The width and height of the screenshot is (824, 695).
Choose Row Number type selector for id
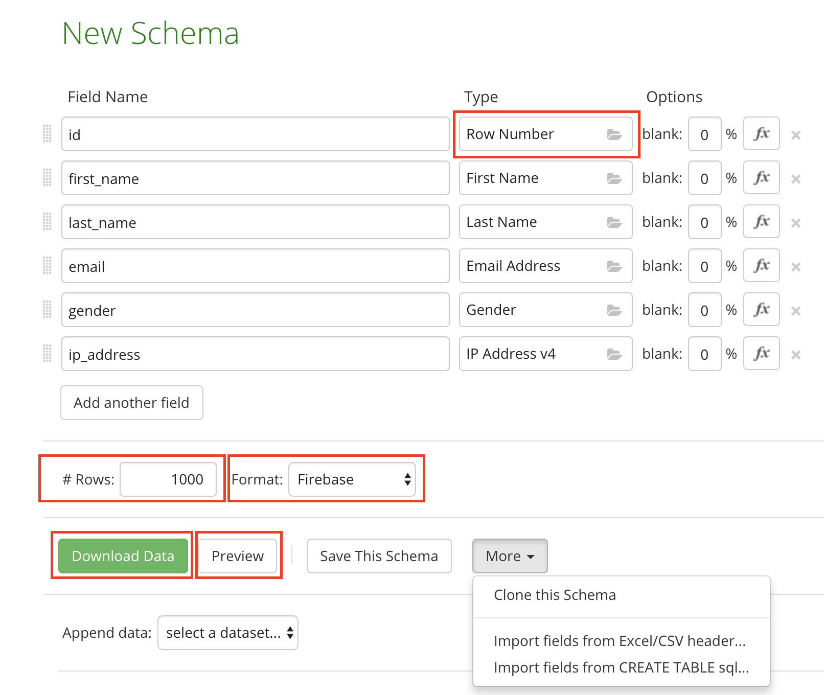545,134
